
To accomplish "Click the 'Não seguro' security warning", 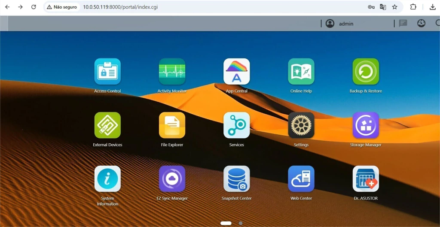I will coord(62,7).
